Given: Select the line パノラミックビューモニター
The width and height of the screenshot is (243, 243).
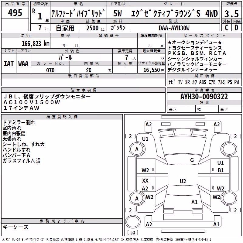Looking at the screenshot, I should [x=197, y=64].
